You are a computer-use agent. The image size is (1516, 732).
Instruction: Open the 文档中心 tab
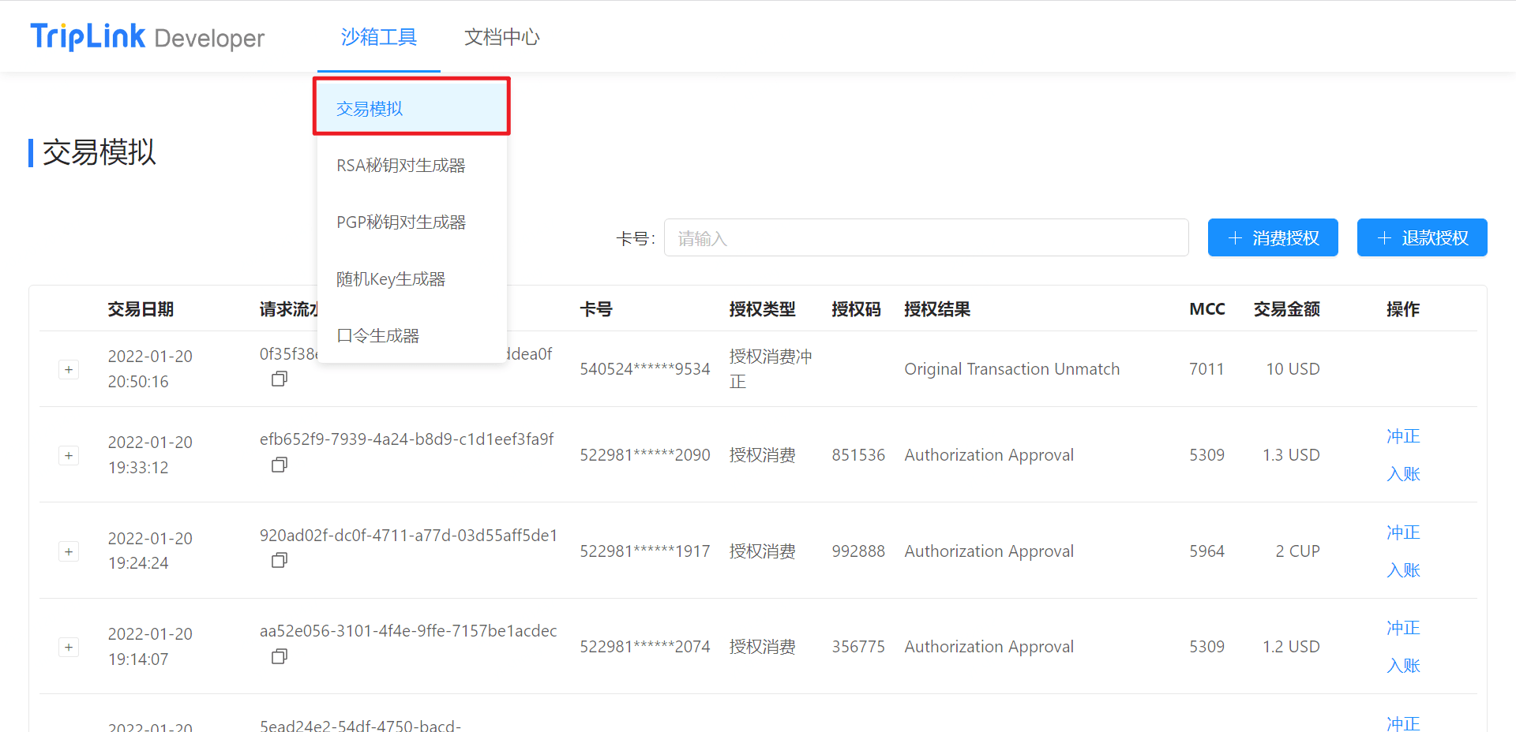tap(501, 37)
